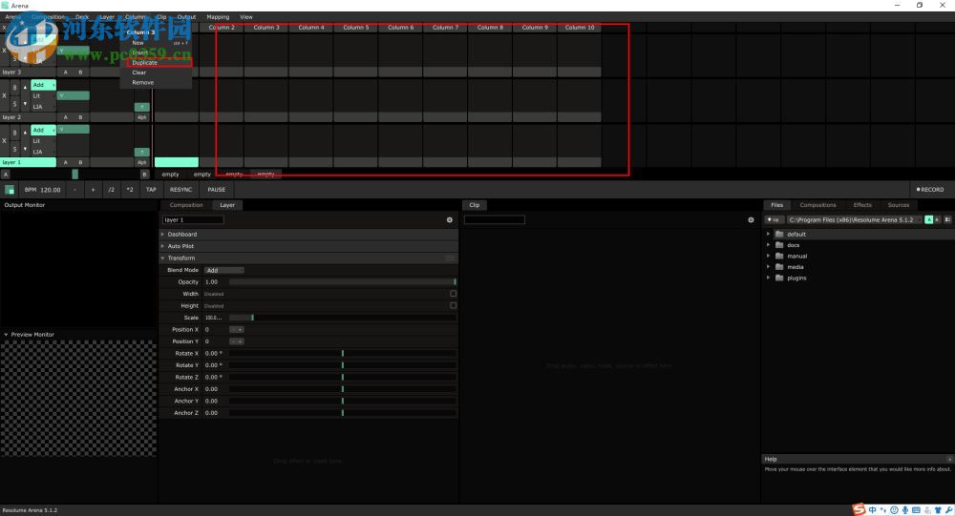Assign layer 3 to crossfader A
The width and height of the screenshot is (955, 516).
tap(66, 72)
